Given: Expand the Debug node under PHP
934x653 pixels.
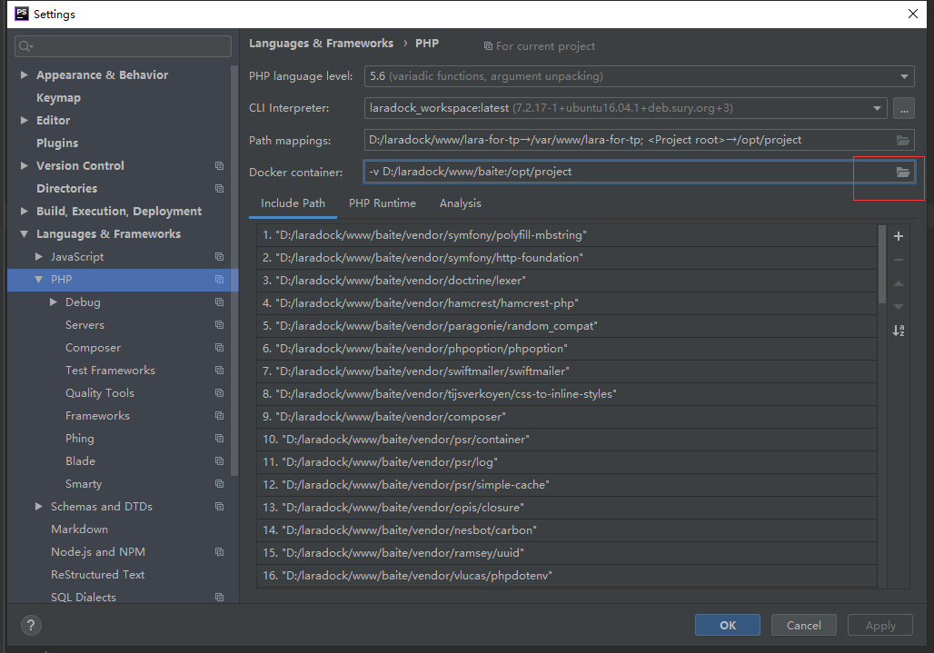Looking at the screenshot, I should [x=53, y=302].
